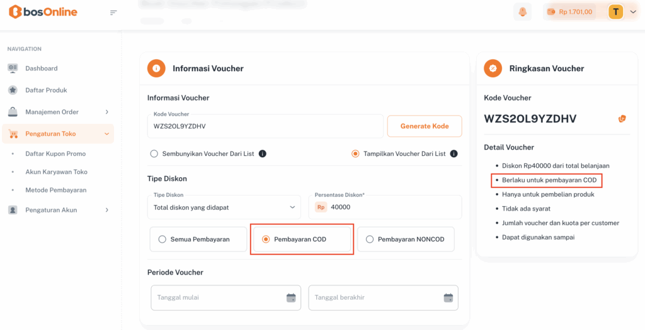Open the notifications bell icon

522,12
